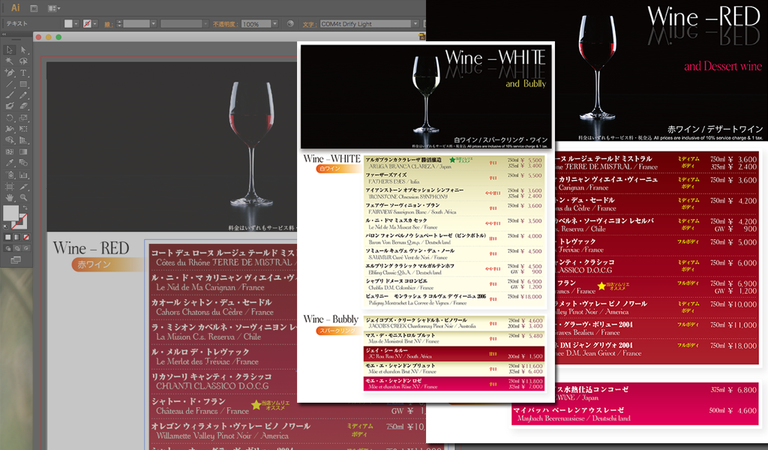
Task: Change the screen mode
Action: coord(16,260)
